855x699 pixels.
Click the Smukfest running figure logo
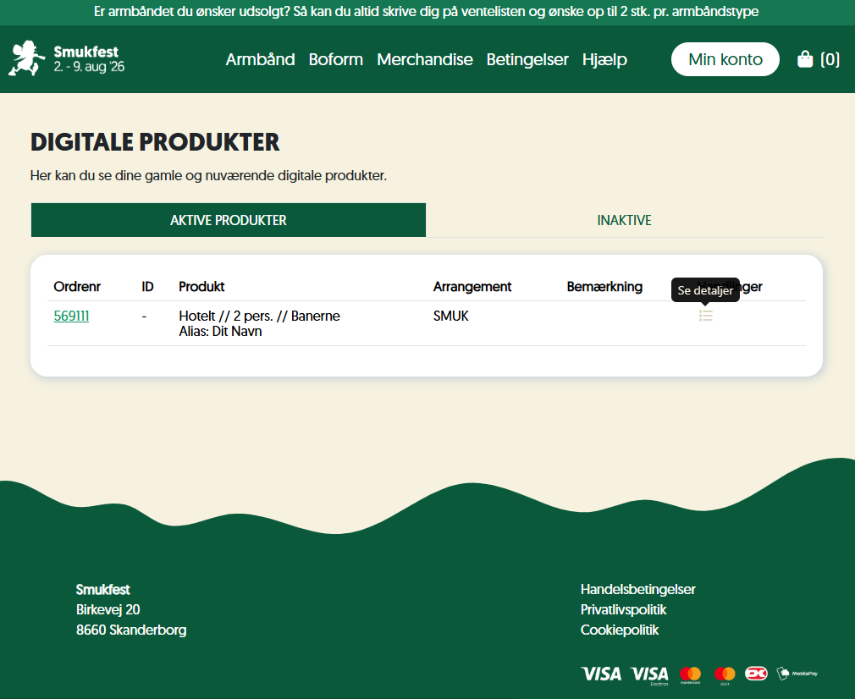coord(26,58)
